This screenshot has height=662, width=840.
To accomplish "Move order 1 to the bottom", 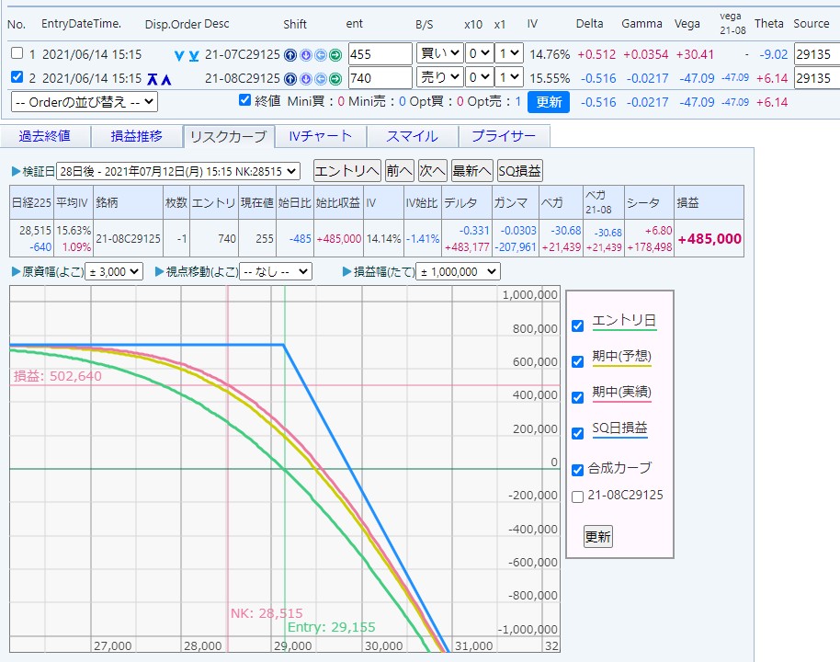I will (x=193, y=55).
